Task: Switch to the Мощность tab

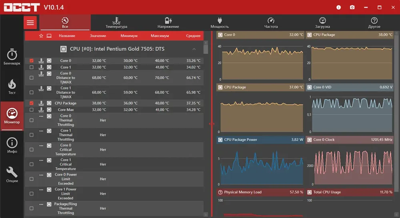Action: [220, 23]
